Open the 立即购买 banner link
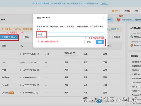Screen dimensions: 141x106 coord(104,4)
